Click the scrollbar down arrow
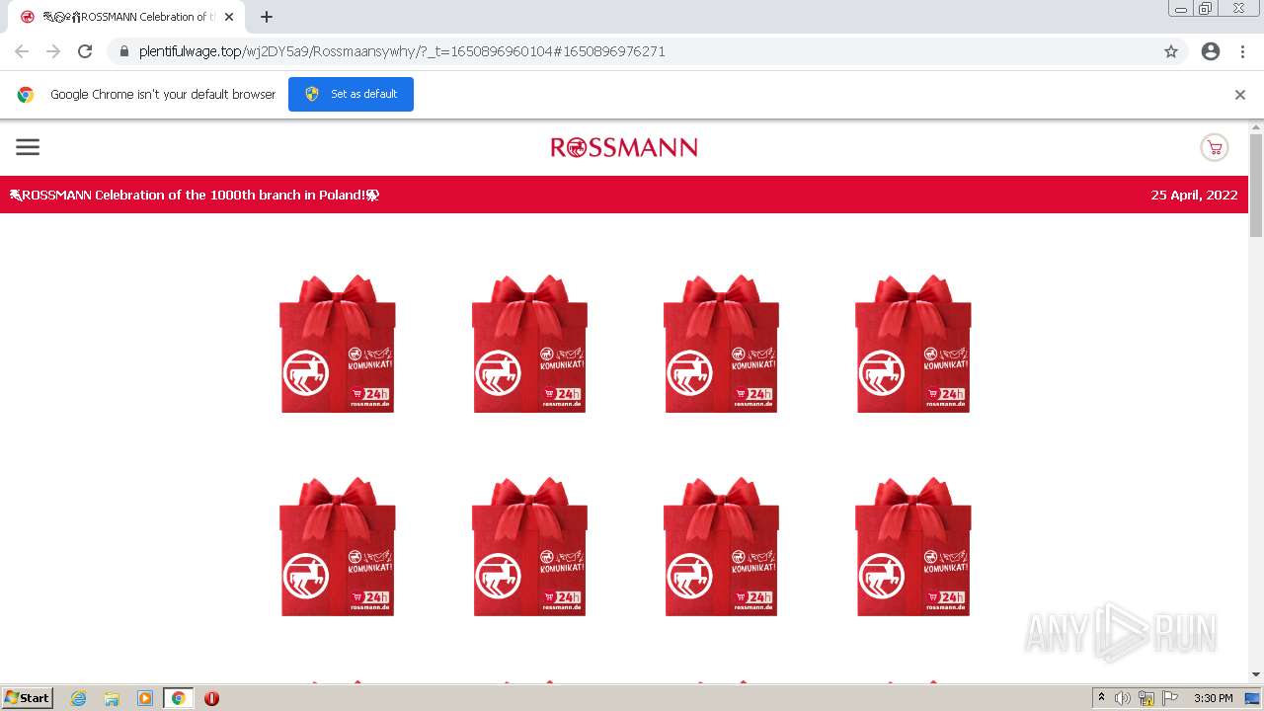The image size is (1264, 711). (1256, 674)
